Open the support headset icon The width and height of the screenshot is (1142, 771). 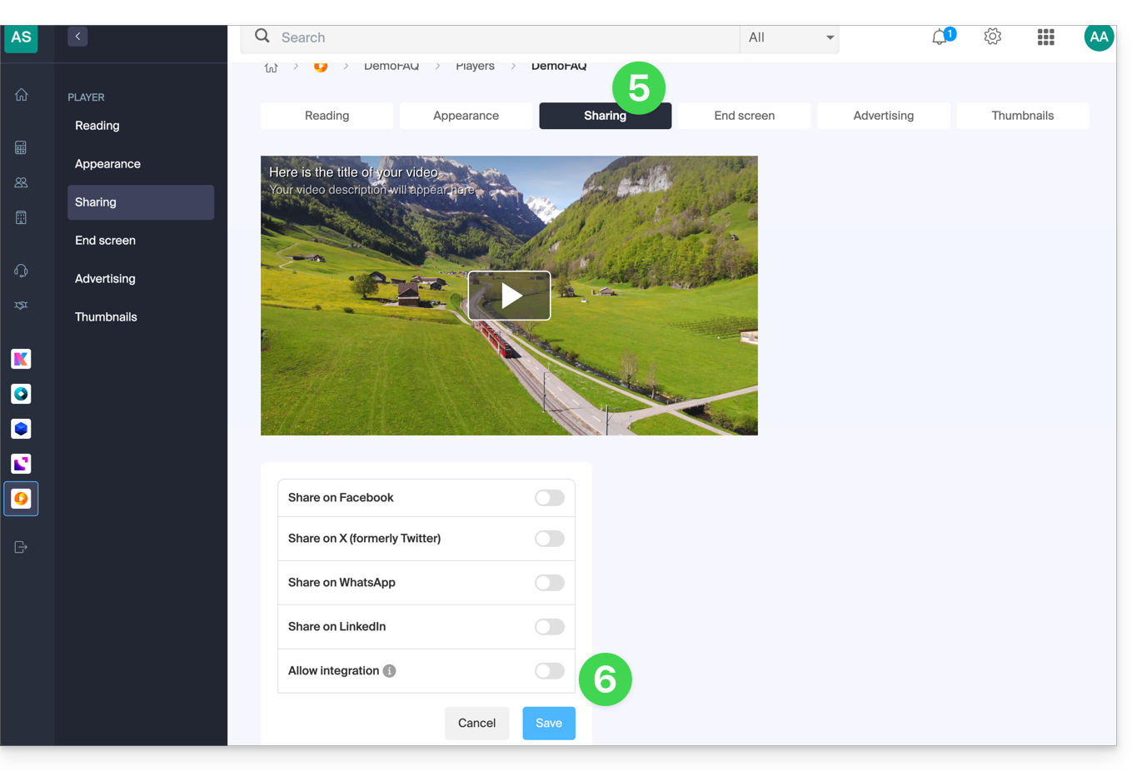[x=22, y=271]
